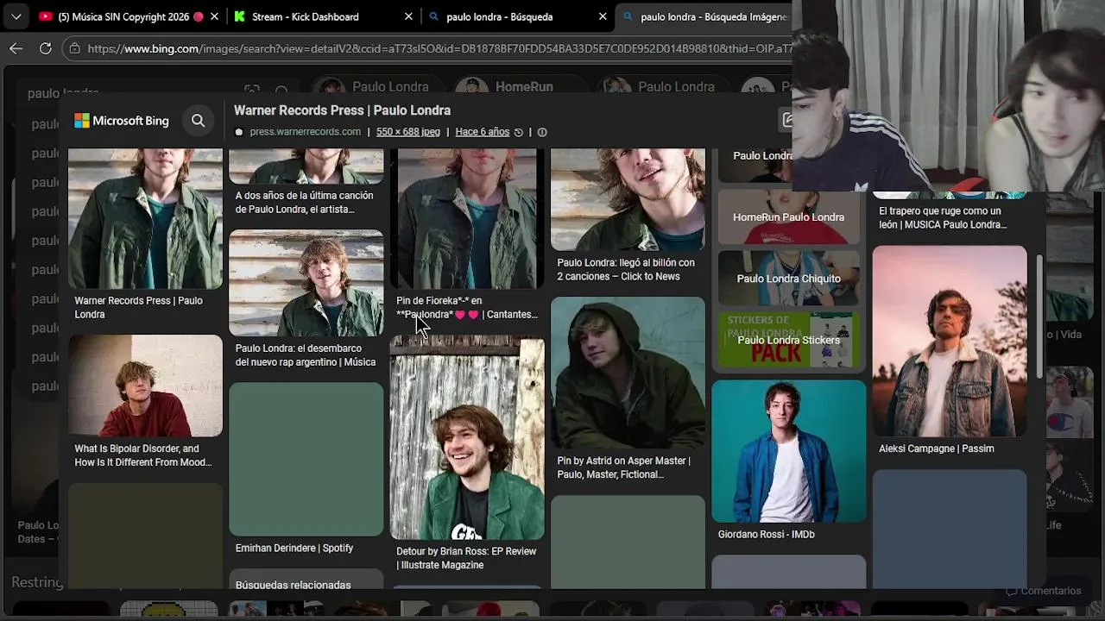The image size is (1105, 621).
Task: Open 'El trapero que ruge como un león' caption
Action: (943, 217)
